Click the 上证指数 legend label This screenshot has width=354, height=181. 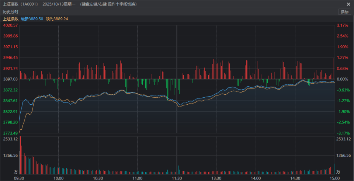pos(11,19)
